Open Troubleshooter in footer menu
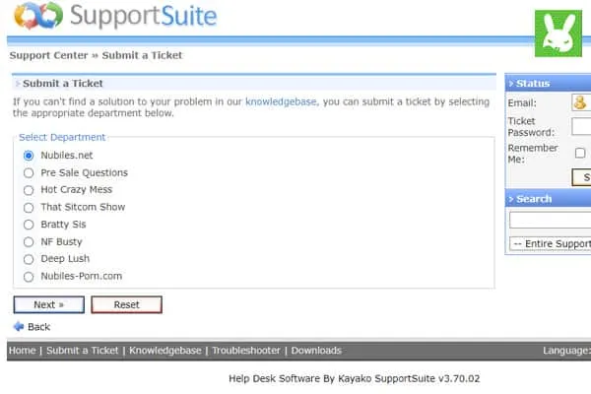The width and height of the screenshot is (591, 394). coord(246,351)
